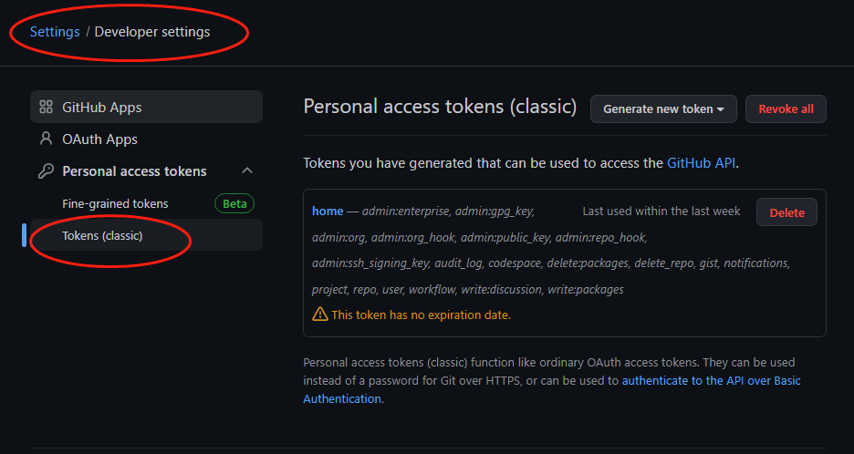The image size is (854, 454).
Task: Click the Generate new token caret arrow
Action: click(721, 109)
